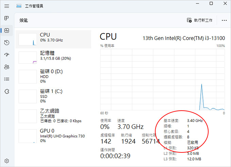Click the 效能 page heading
This screenshot has height=167, width=231.
(23, 20)
